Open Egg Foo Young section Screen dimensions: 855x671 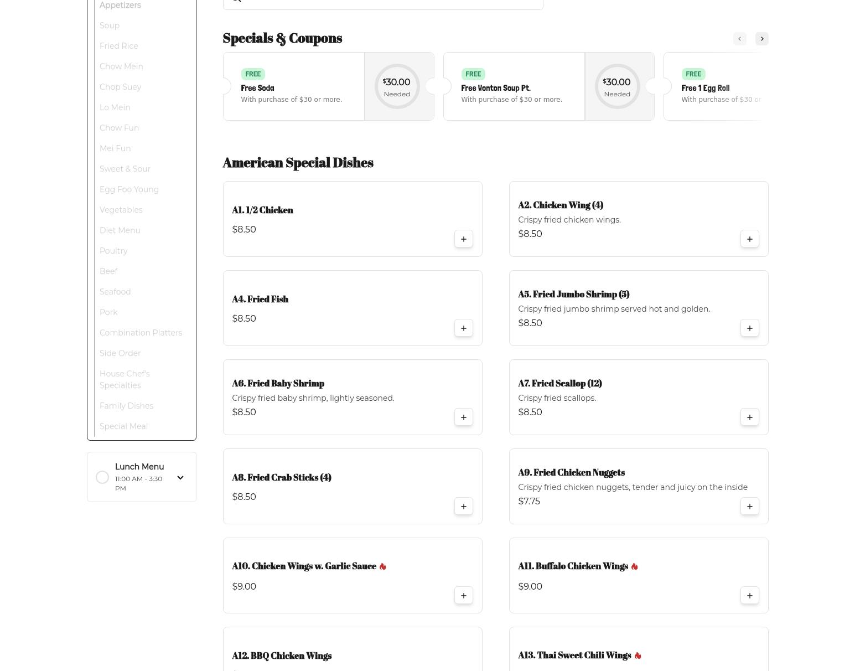(129, 189)
